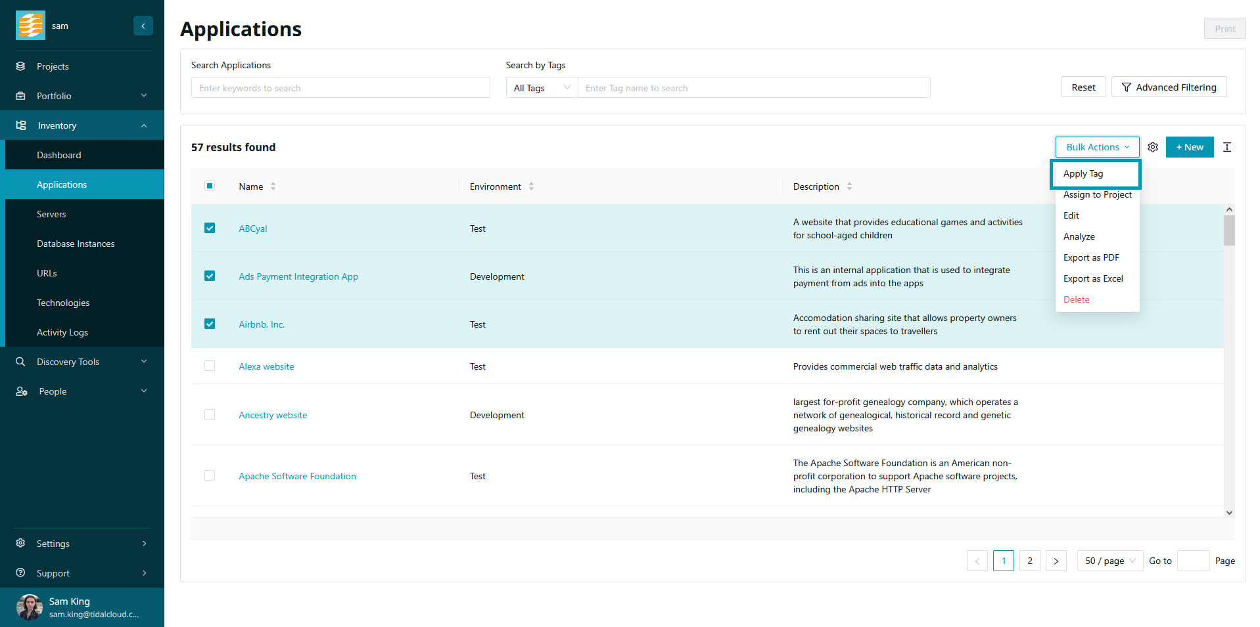
Task: Click the table settings gear icon
Action: click(x=1152, y=147)
